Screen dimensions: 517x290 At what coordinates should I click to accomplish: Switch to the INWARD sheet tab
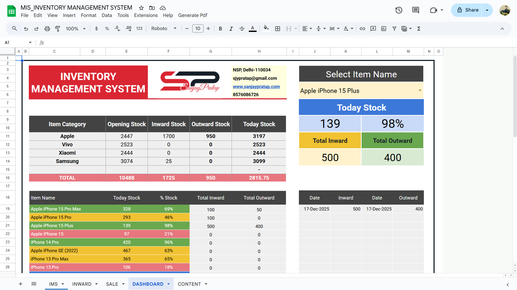82,284
